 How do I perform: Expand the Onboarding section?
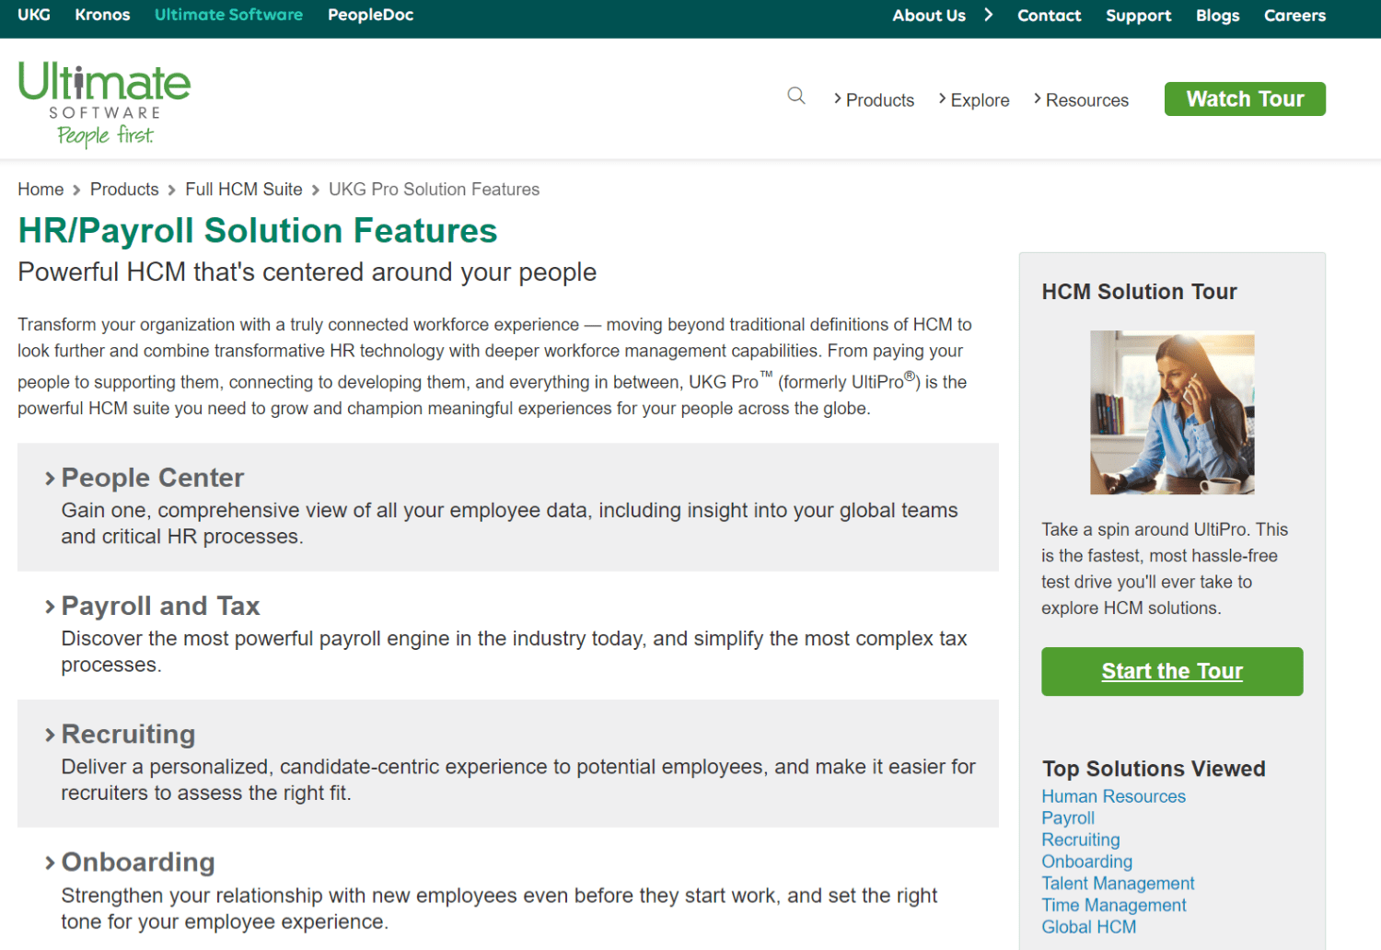[x=137, y=862]
